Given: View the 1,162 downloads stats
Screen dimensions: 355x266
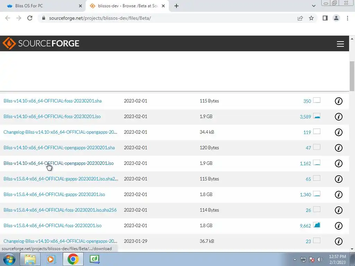Looking at the screenshot, I should click(310, 163).
